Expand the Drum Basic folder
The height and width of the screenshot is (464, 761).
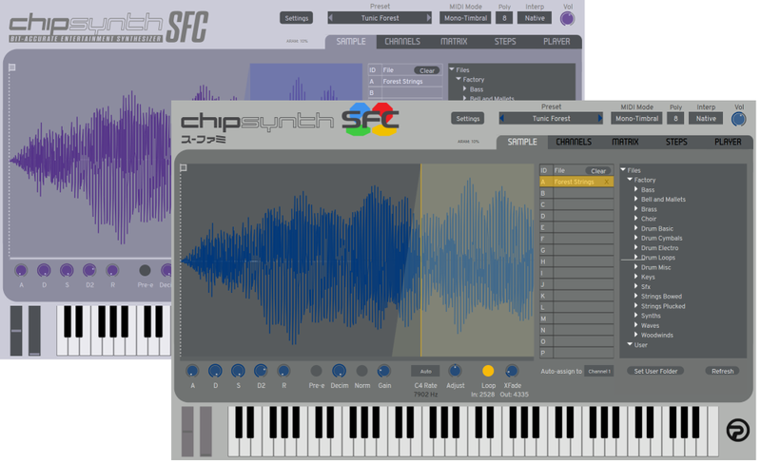[x=635, y=229]
